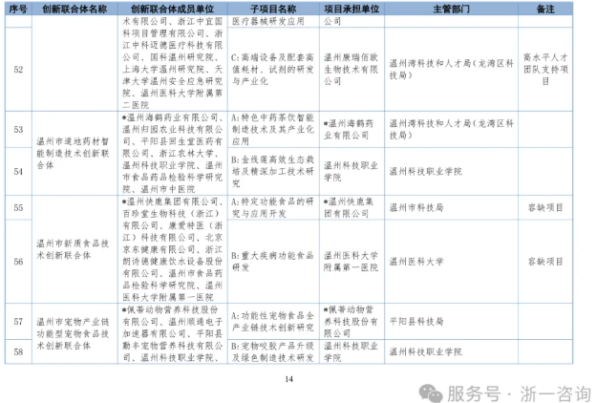Click page number 14 at bottom
The image size is (596, 403).
(290, 378)
